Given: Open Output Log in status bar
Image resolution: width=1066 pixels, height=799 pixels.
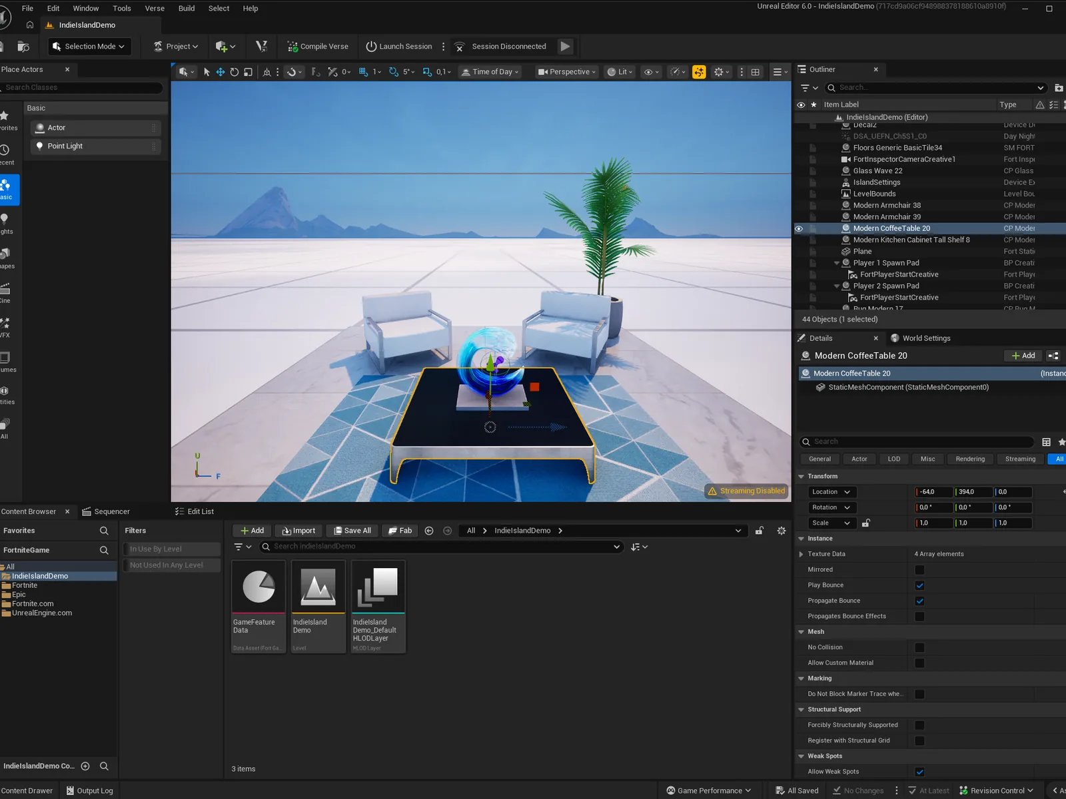Looking at the screenshot, I should click(90, 791).
